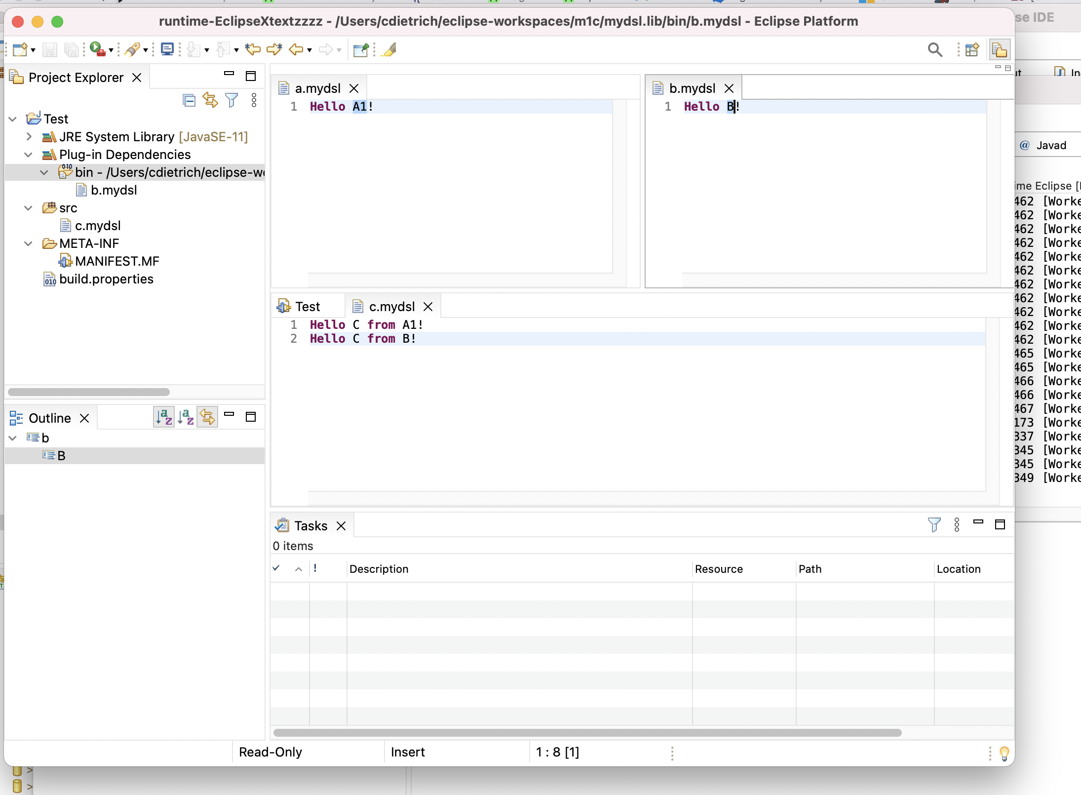The width and height of the screenshot is (1081, 795).
Task: Click the filter icon in Tasks panel
Action: (x=934, y=525)
